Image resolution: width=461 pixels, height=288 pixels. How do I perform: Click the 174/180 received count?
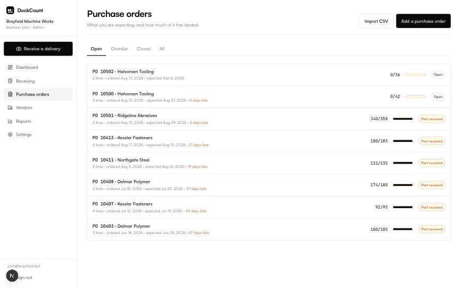(379, 185)
